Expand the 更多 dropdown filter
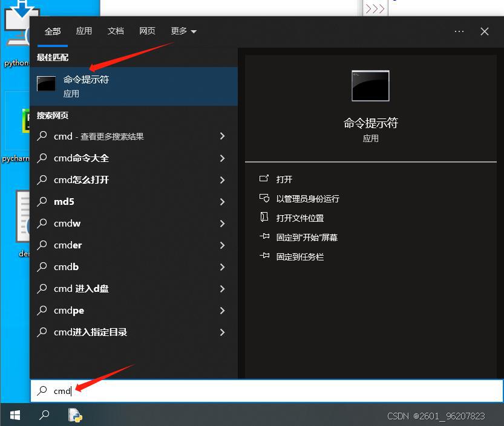504x426 pixels. coord(183,31)
